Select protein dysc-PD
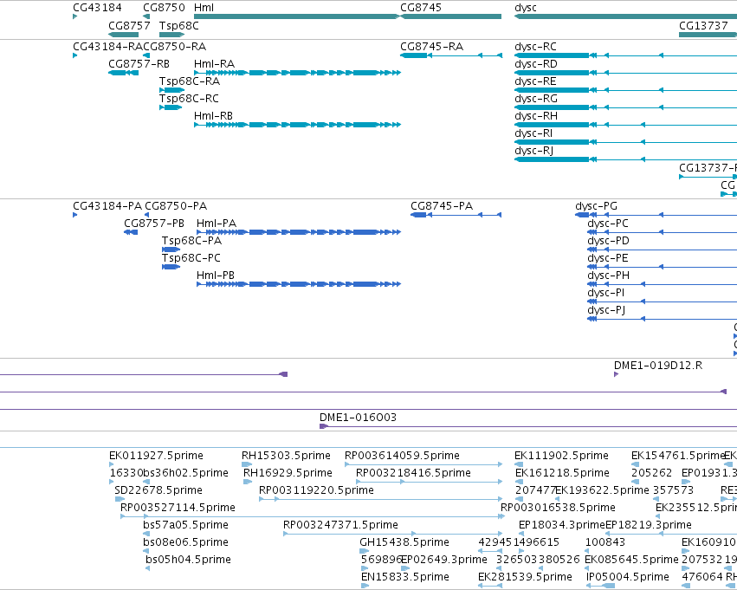 (x=608, y=241)
